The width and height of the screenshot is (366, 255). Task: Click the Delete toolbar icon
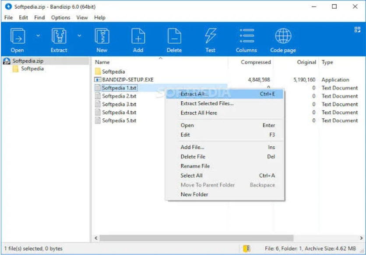174,36
